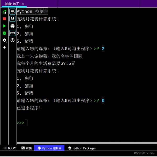Viewport: 157px width, 157px height.
Task: Open console settings gear dropdown
Action: click(4, 40)
